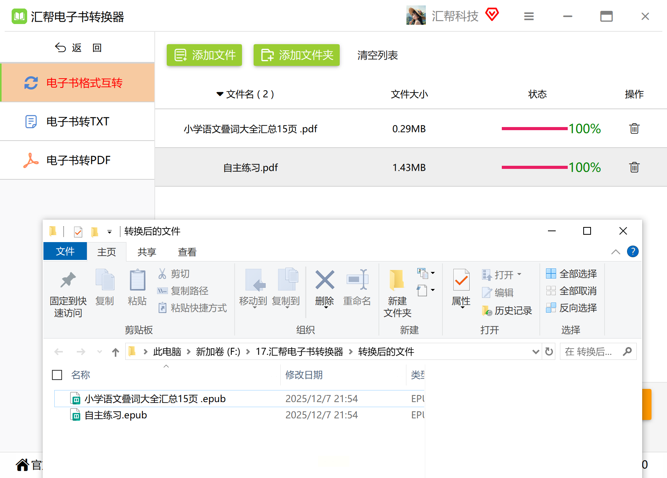Click 全部选择 in the ribbon
The height and width of the screenshot is (478, 667).
click(x=571, y=274)
